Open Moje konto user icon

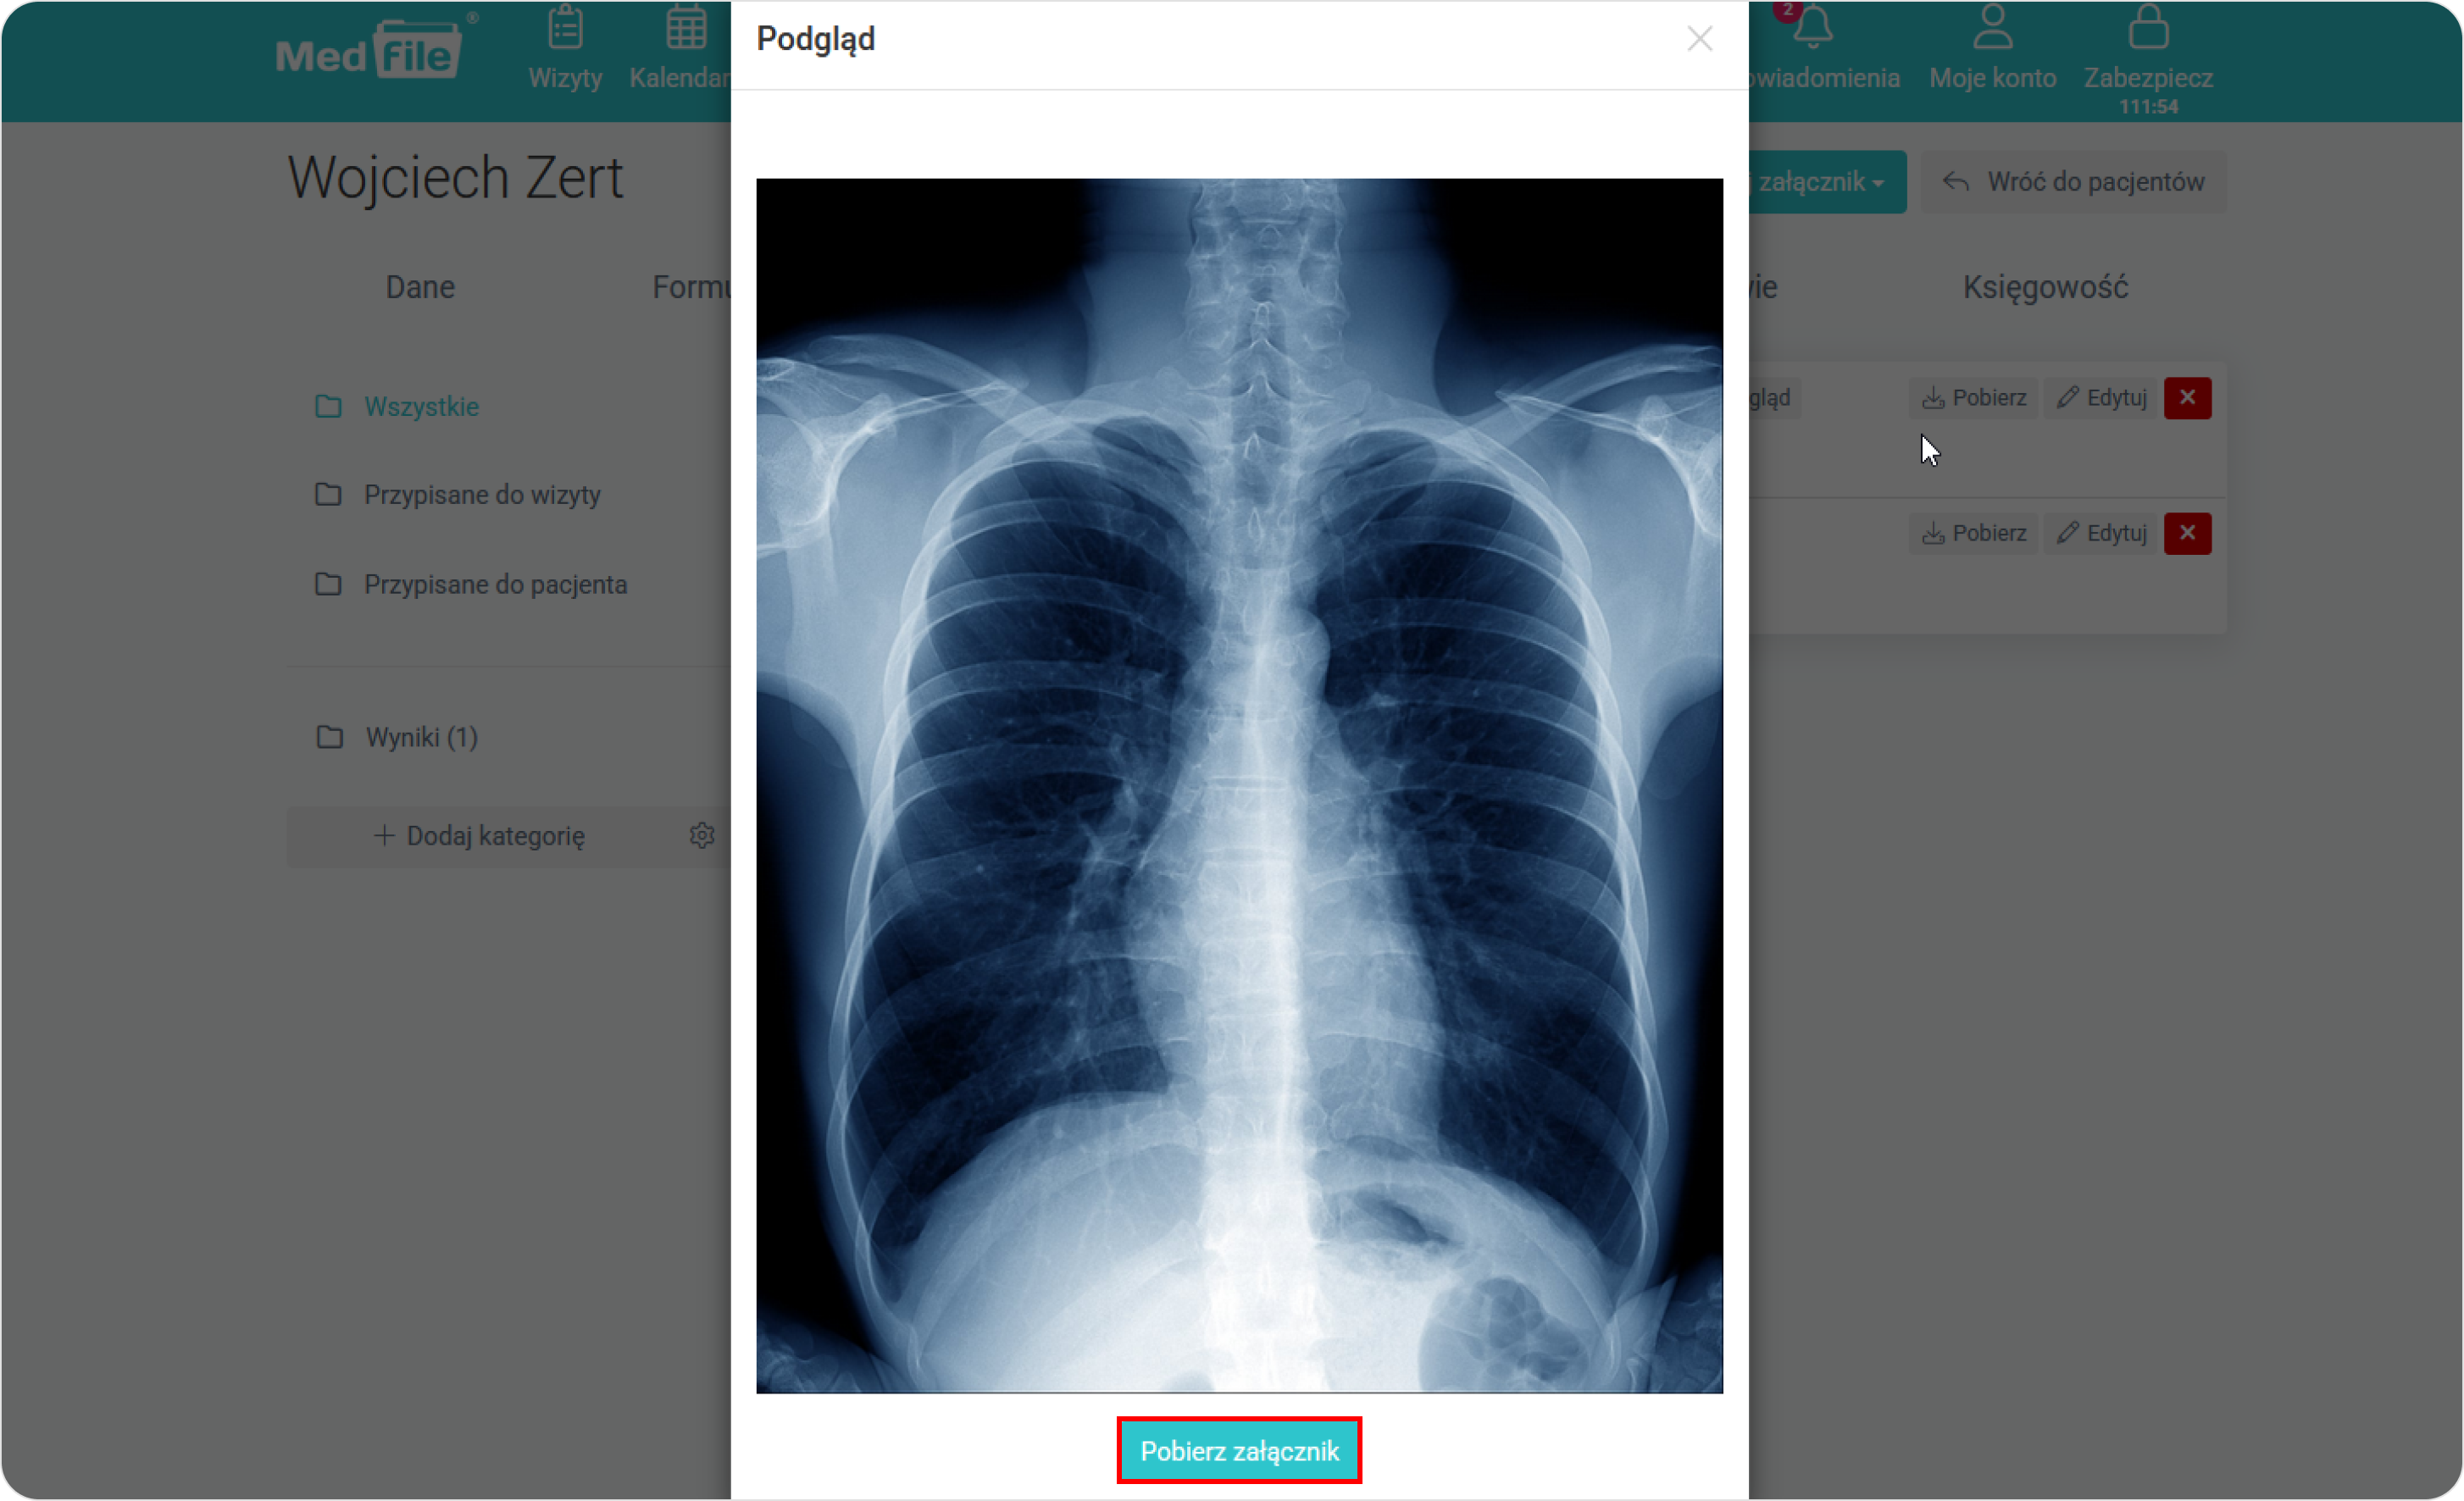(x=1992, y=26)
